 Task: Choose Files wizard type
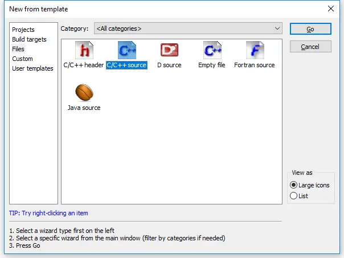[18, 49]
